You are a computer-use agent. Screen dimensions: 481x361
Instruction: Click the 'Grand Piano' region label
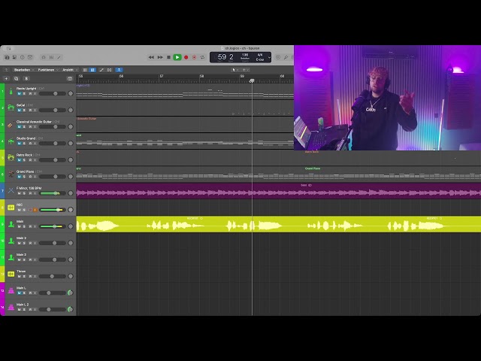click(313, 168)
